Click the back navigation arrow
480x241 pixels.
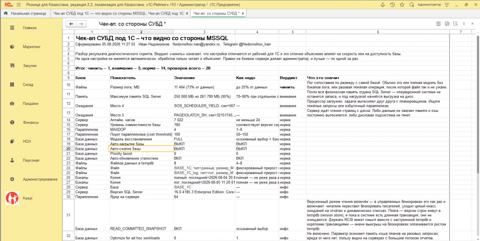[x=71, y=24]
